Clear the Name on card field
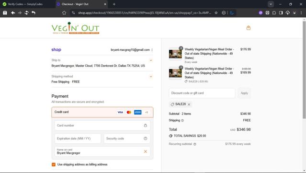The image size is (306, 173). coord(146,151)
